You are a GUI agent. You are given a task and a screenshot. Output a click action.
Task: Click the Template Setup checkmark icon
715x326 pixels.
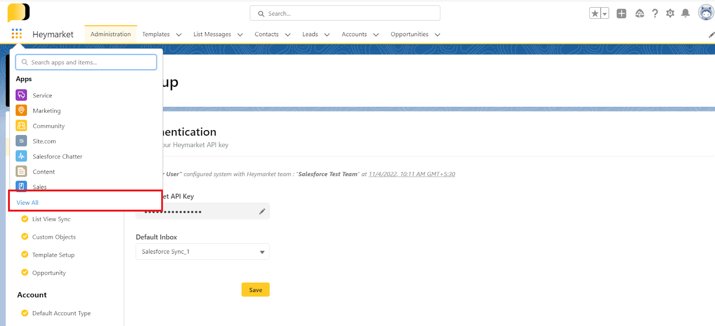click(25, 254)
